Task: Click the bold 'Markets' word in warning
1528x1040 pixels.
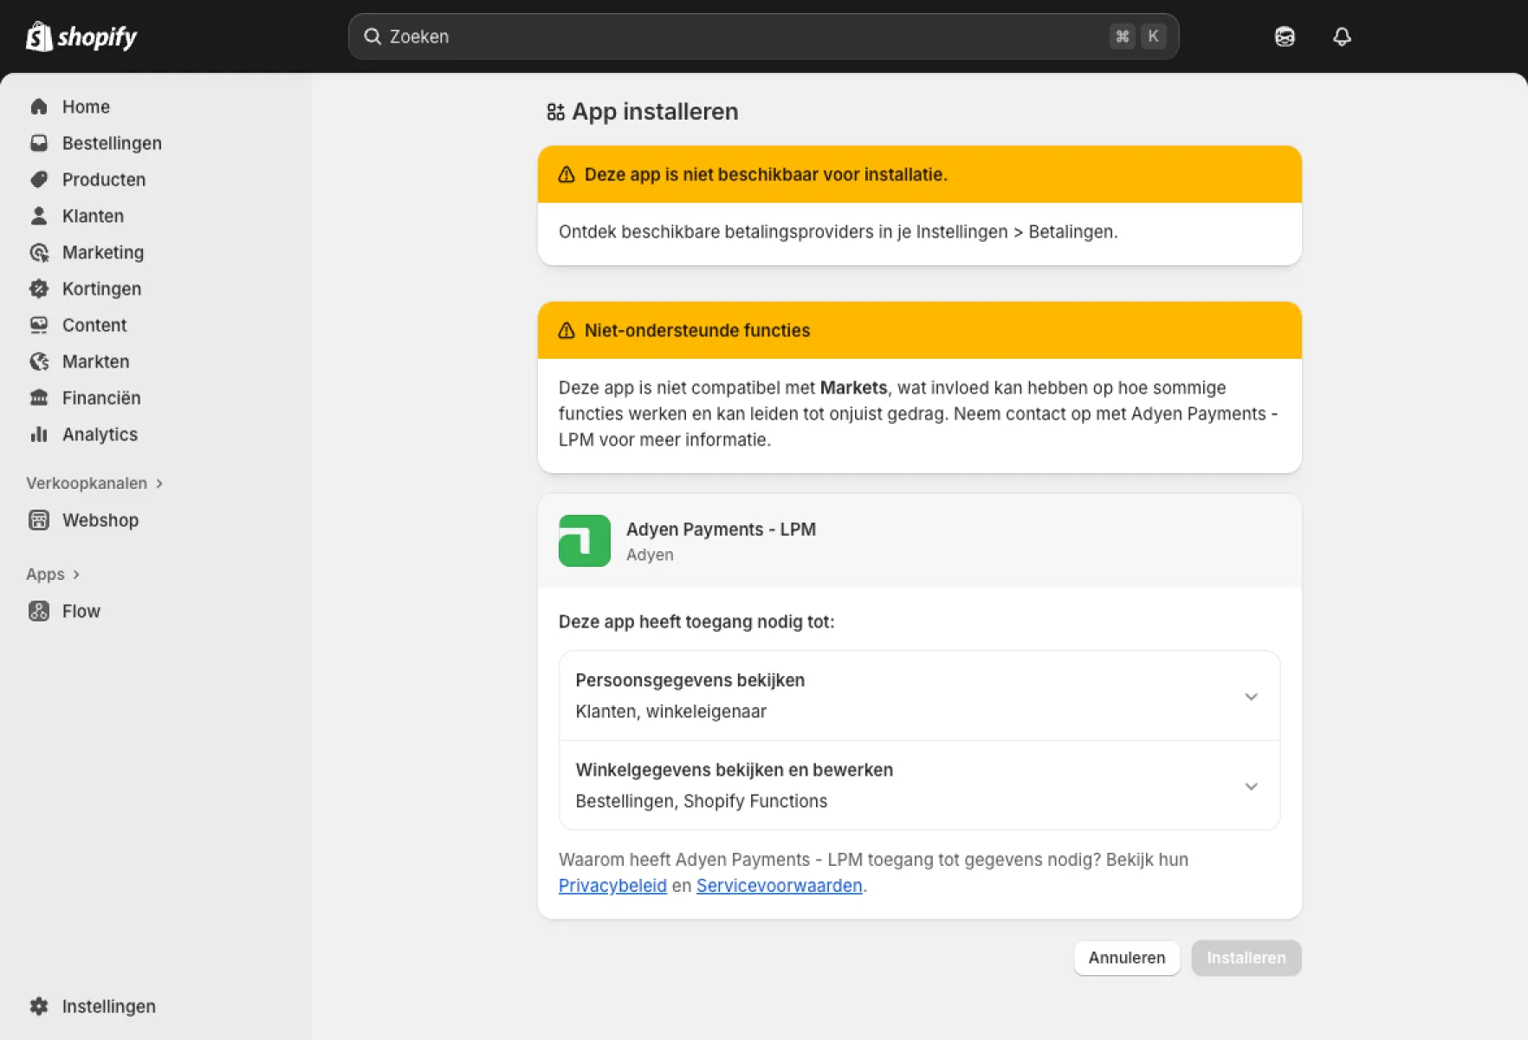Action: tap(853, 387)
